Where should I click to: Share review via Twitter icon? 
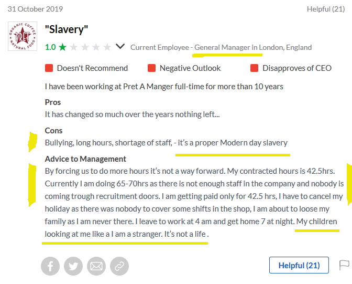point(73,266)
